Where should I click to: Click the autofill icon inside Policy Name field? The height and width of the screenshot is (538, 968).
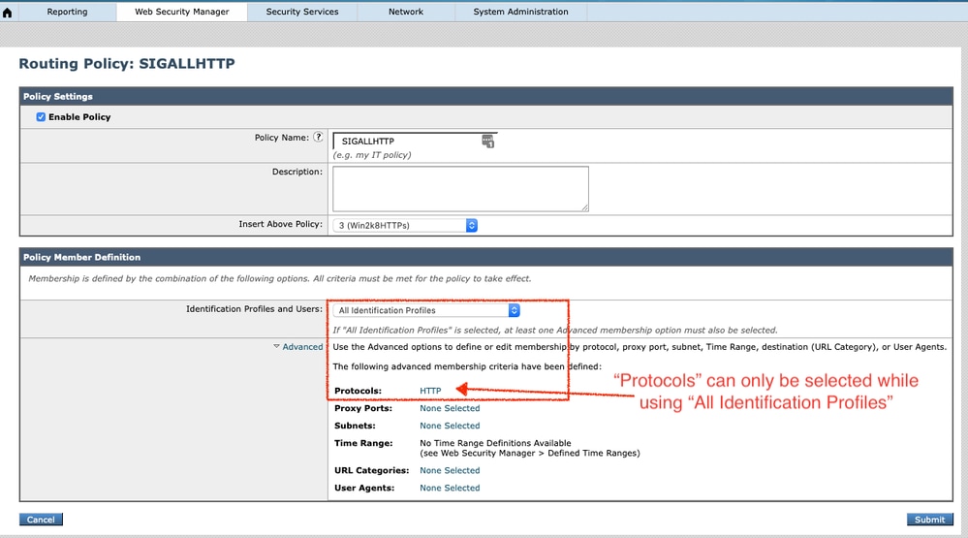[x=487, y=142]
